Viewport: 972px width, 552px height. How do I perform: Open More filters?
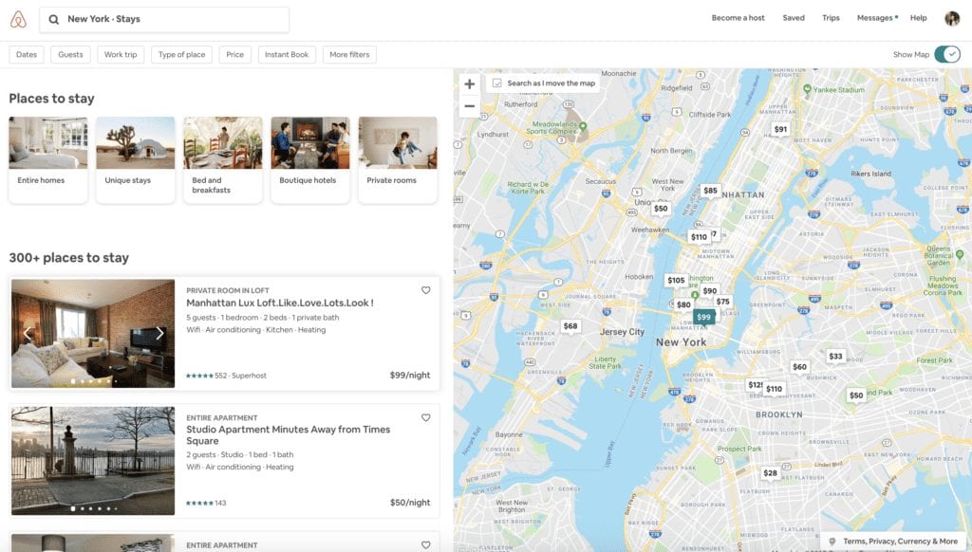point(348,54)
